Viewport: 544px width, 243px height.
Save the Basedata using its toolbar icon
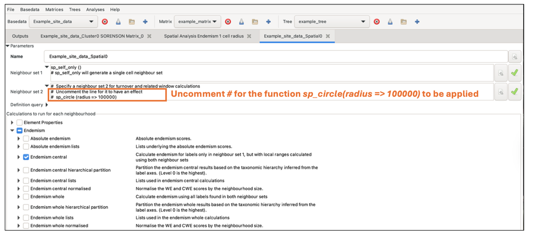(x=118, y=22)
